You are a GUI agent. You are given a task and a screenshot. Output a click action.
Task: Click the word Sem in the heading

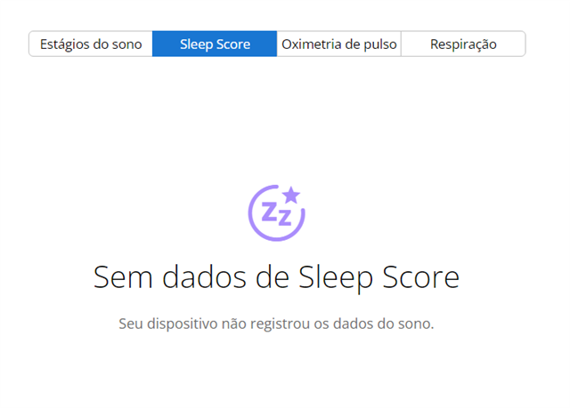(x=123, y=277)
